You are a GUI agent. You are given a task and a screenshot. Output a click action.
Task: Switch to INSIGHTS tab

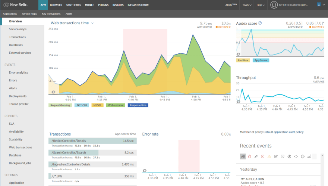tap(118, 5)
